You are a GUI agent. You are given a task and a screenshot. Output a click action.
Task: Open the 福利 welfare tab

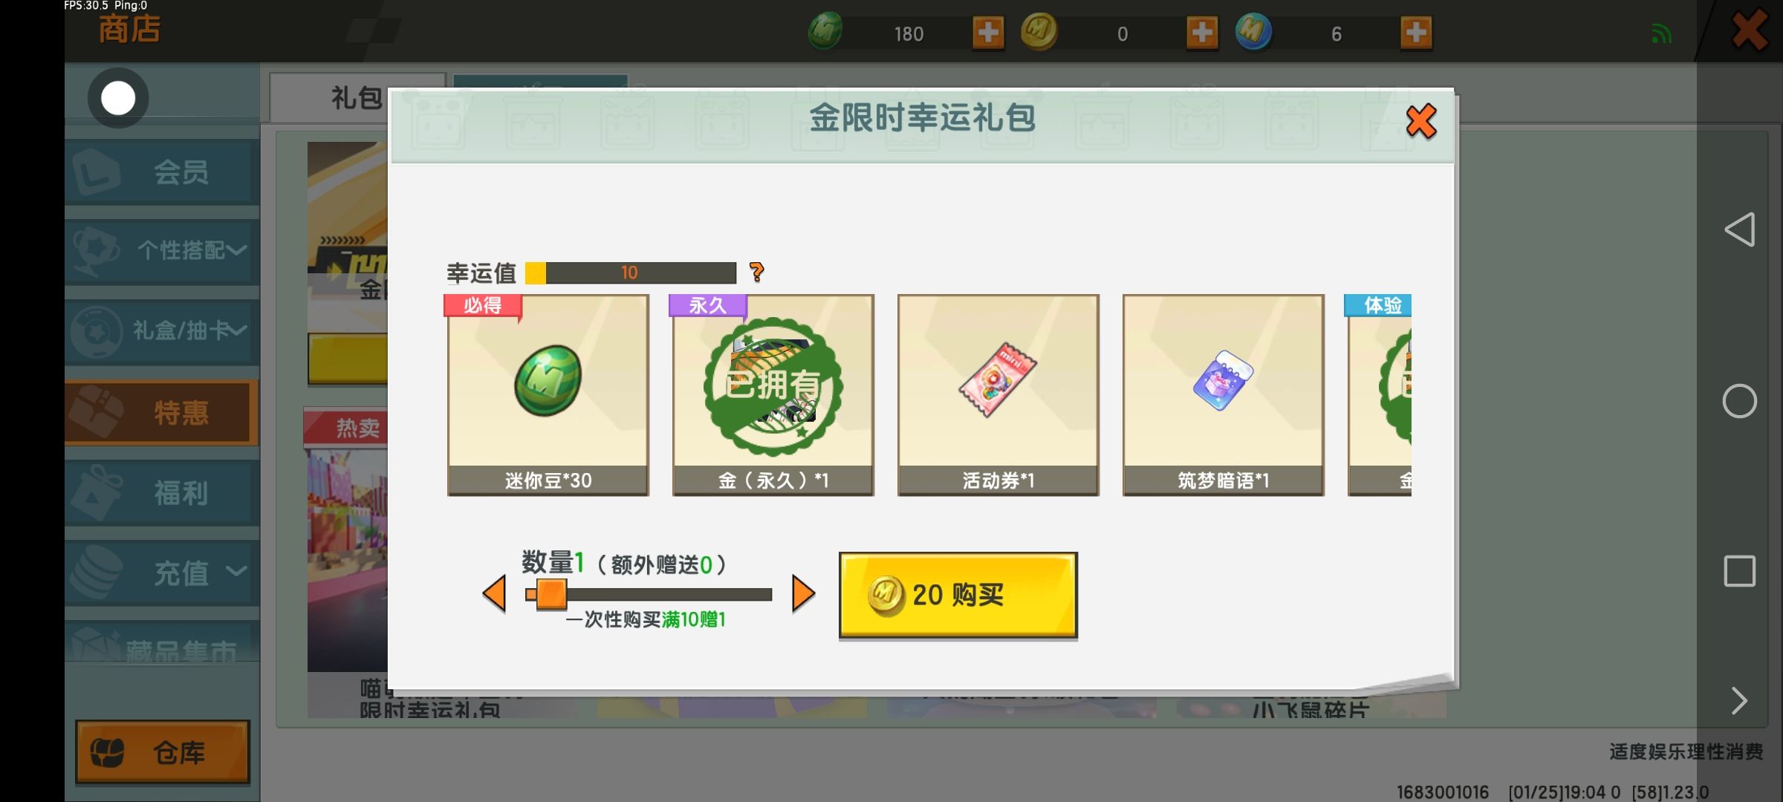tap(162, 492)
